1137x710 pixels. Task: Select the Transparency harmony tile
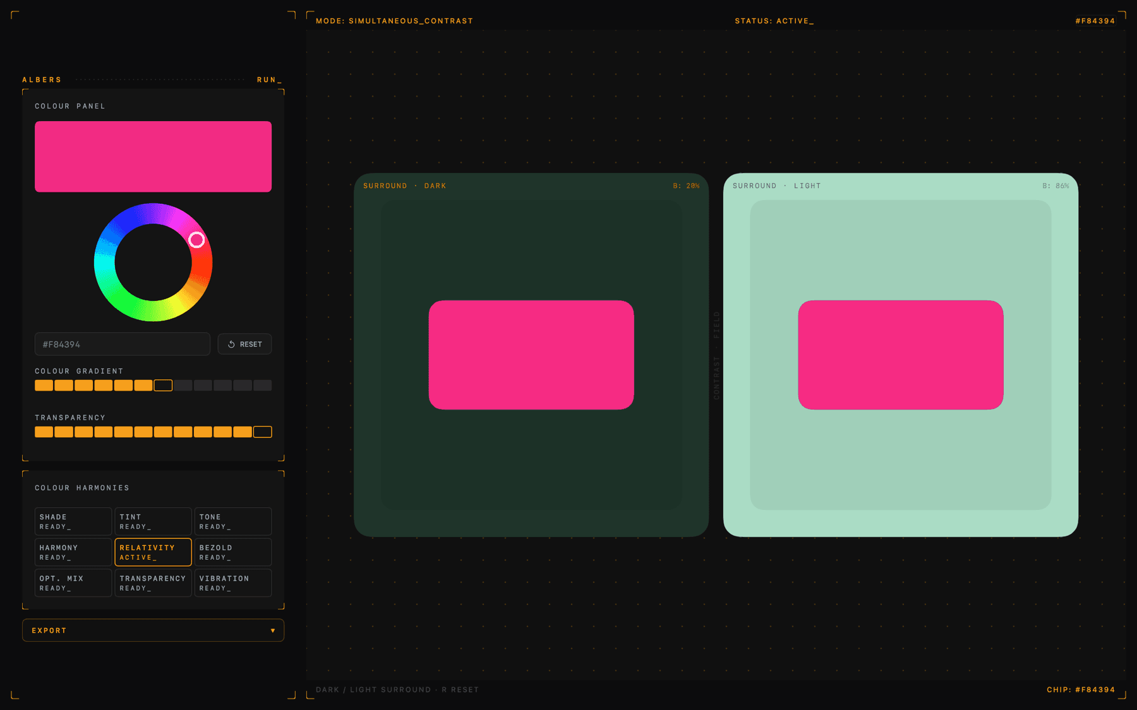click(x=153, y=583)
